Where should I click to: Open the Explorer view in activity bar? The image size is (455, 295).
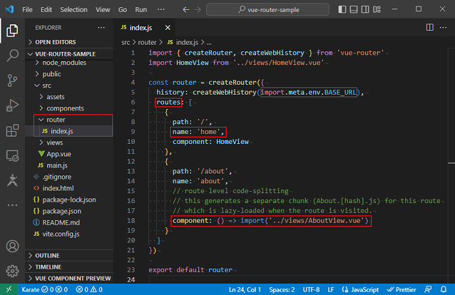pos(12,30)
